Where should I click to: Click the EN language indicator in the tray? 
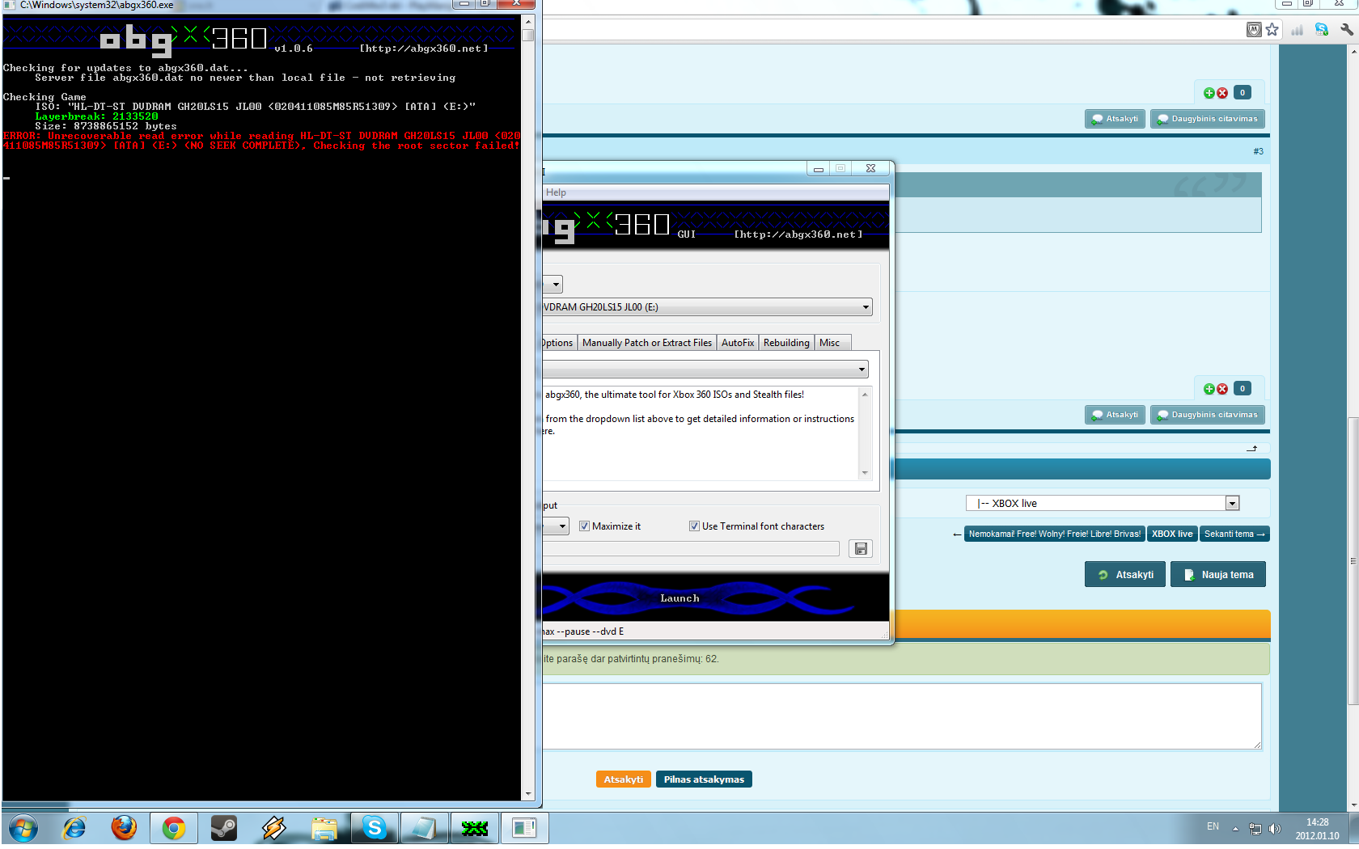(x=1213, y=826)
